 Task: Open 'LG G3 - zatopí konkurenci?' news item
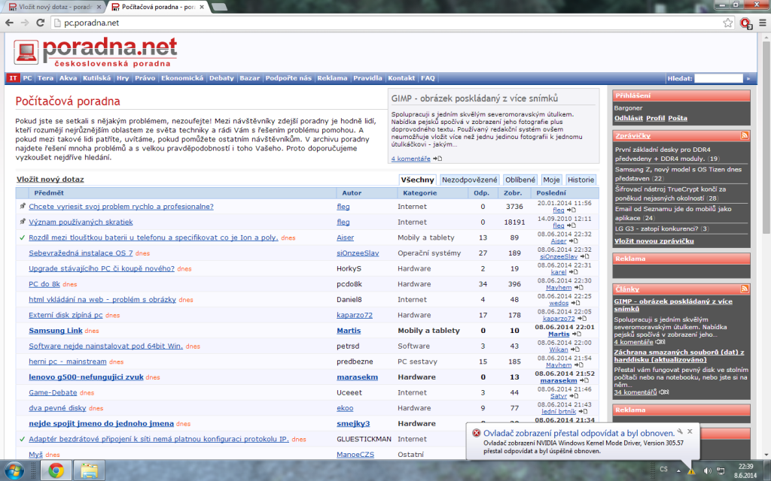657,228
